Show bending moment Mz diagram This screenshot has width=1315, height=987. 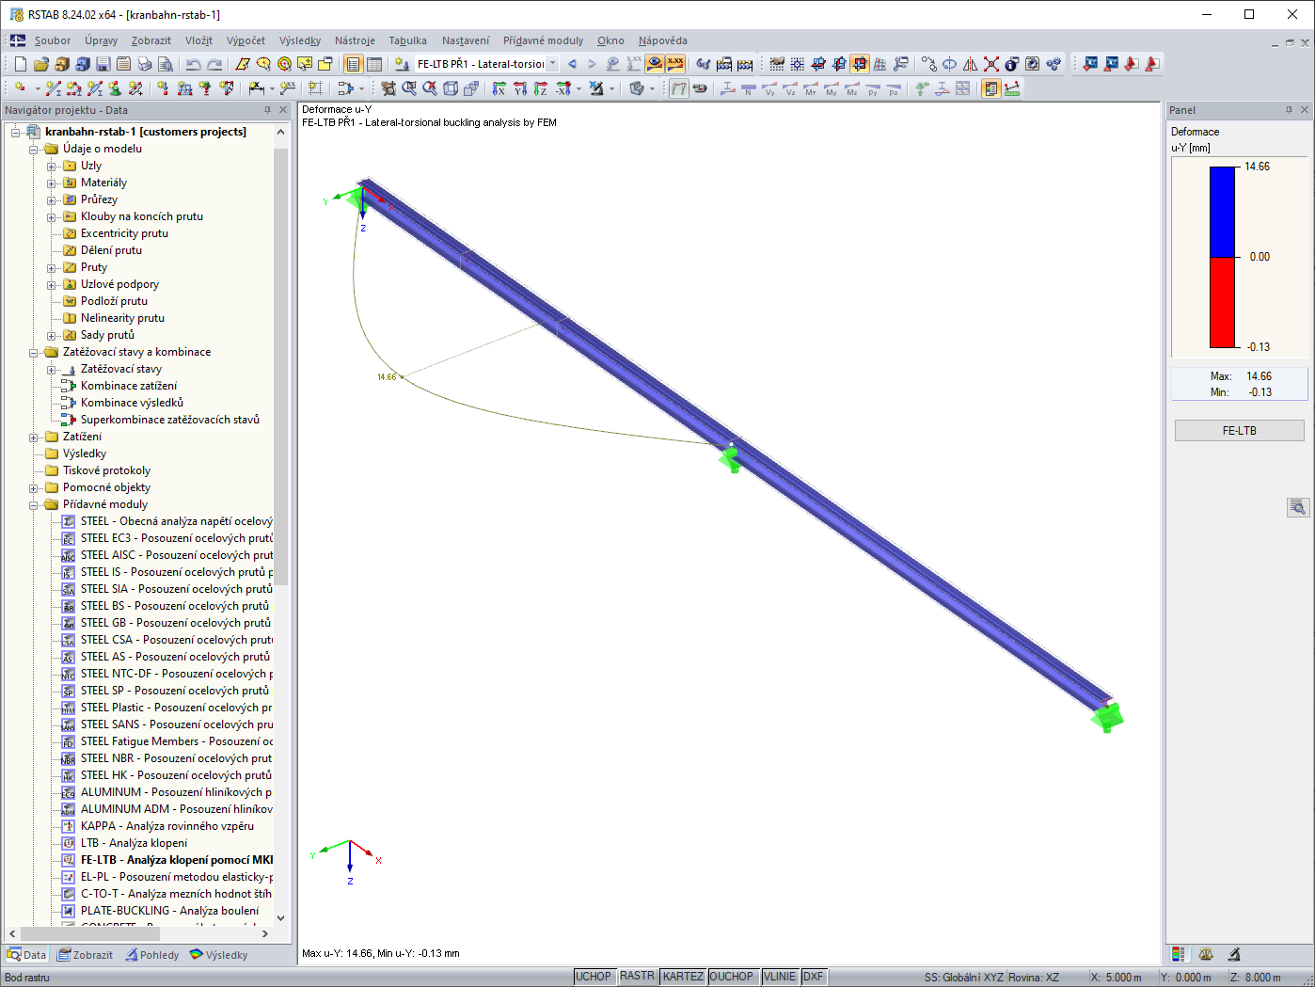[x=852, y=88]
